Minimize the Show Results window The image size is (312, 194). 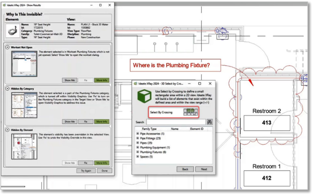(91, 5)
